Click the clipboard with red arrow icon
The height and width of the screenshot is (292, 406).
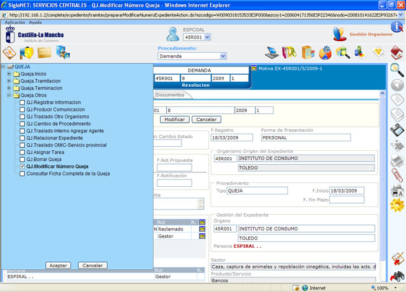point(398,259)
